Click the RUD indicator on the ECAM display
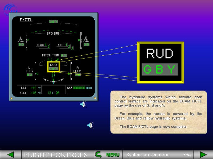 (x=53, y=66)
